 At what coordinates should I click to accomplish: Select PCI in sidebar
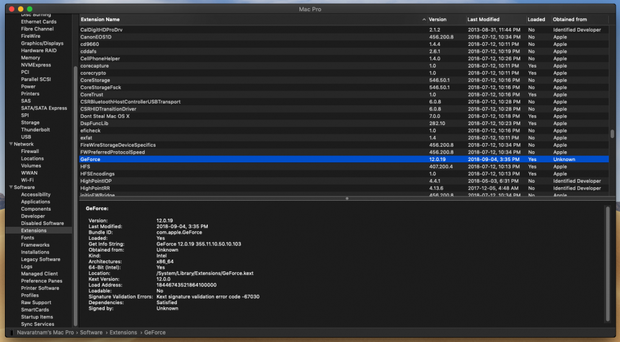[x=25, y=72]
